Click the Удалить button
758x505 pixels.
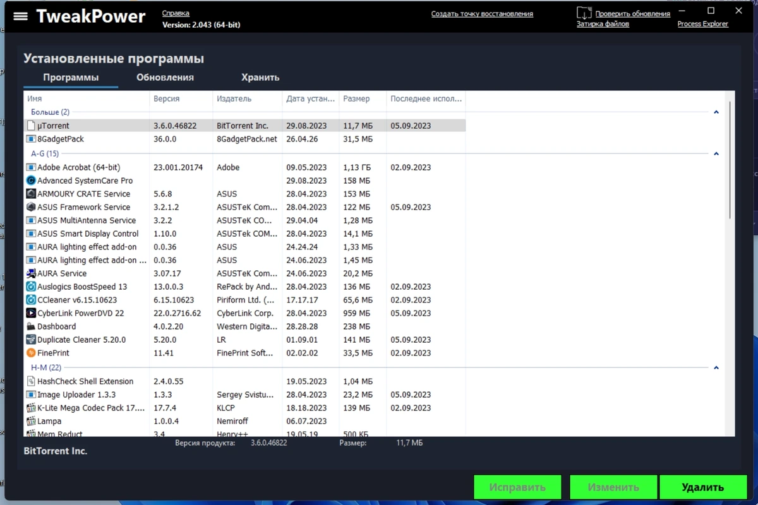pyautogui.click(x=702, y=487)
